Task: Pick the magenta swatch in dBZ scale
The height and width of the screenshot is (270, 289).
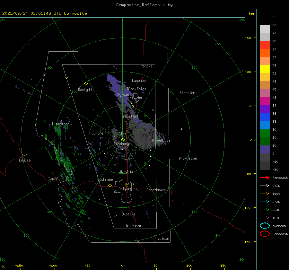Action: tap(265, 101)
